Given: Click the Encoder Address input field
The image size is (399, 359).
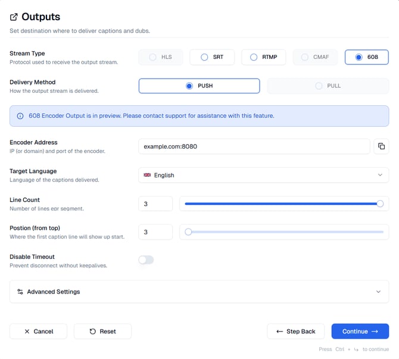Looking at the screenshot, I should (254, 146).
